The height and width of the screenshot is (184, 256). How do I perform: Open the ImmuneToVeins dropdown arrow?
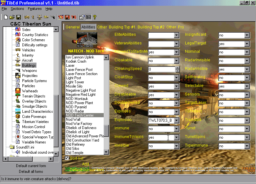click(177, 137)
